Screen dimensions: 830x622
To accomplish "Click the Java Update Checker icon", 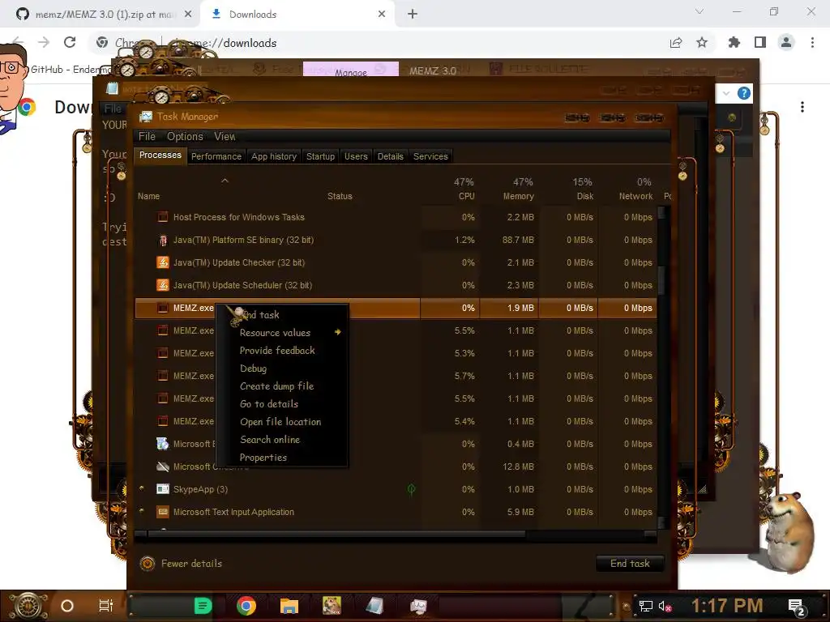I will pyautogui.click(x=162, y=262).
